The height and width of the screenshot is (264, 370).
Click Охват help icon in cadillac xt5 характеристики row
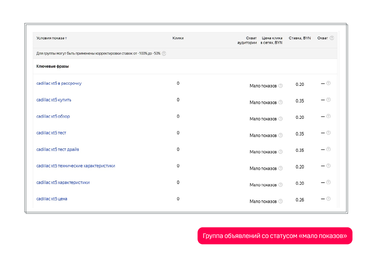tap(328, 182)
